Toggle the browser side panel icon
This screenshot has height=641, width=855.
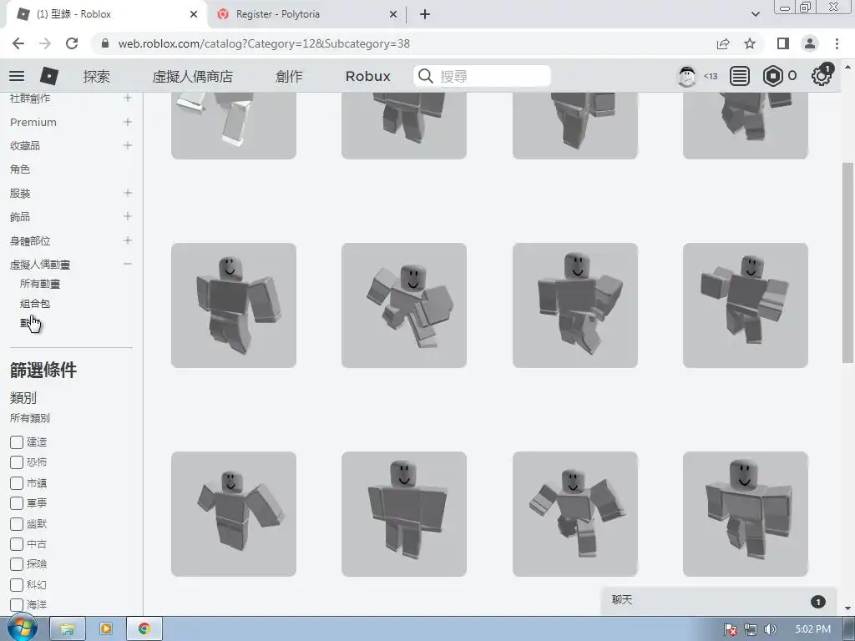783,43
